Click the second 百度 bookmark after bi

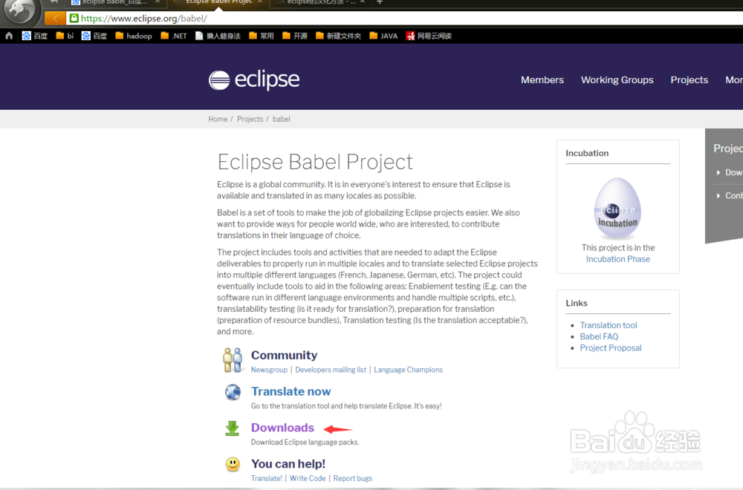[94, 36]
